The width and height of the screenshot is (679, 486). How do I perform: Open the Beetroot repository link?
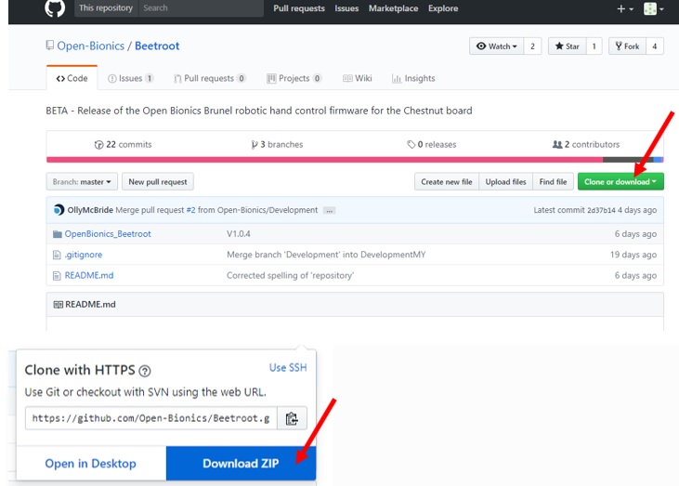point(157,46)
